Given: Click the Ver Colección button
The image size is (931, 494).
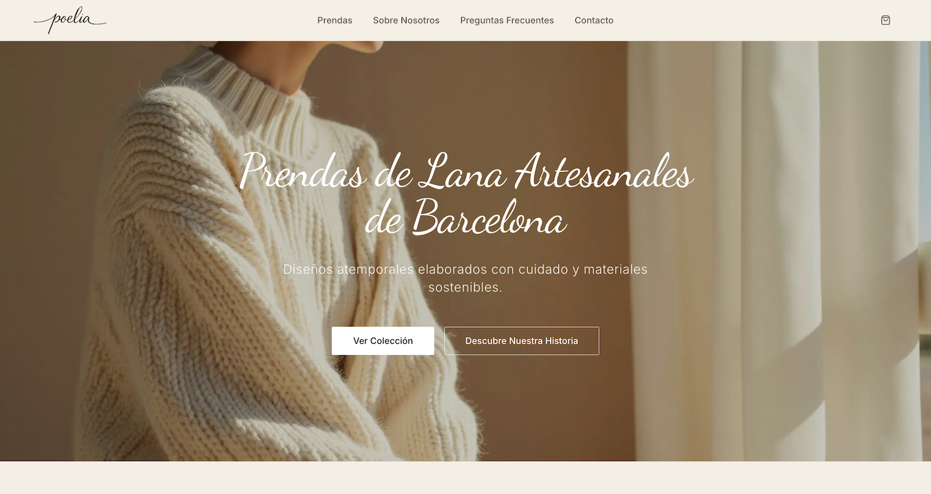Looking at the screenshot, I should (x=383, y=341).
